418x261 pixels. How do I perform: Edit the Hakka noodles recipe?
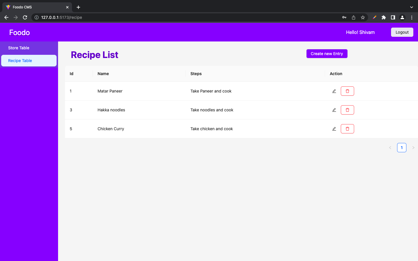[334, 110]
